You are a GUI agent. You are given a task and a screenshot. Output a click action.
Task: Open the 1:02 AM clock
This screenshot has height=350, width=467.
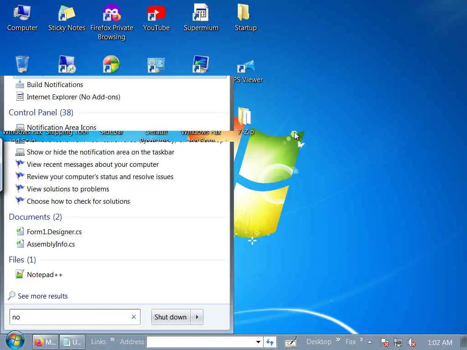440,342
